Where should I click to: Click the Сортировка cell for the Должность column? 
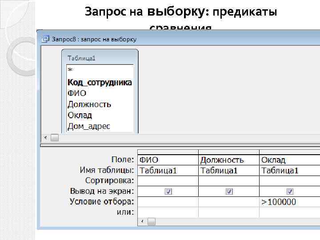pyautogui.click(x=229, y=181)
